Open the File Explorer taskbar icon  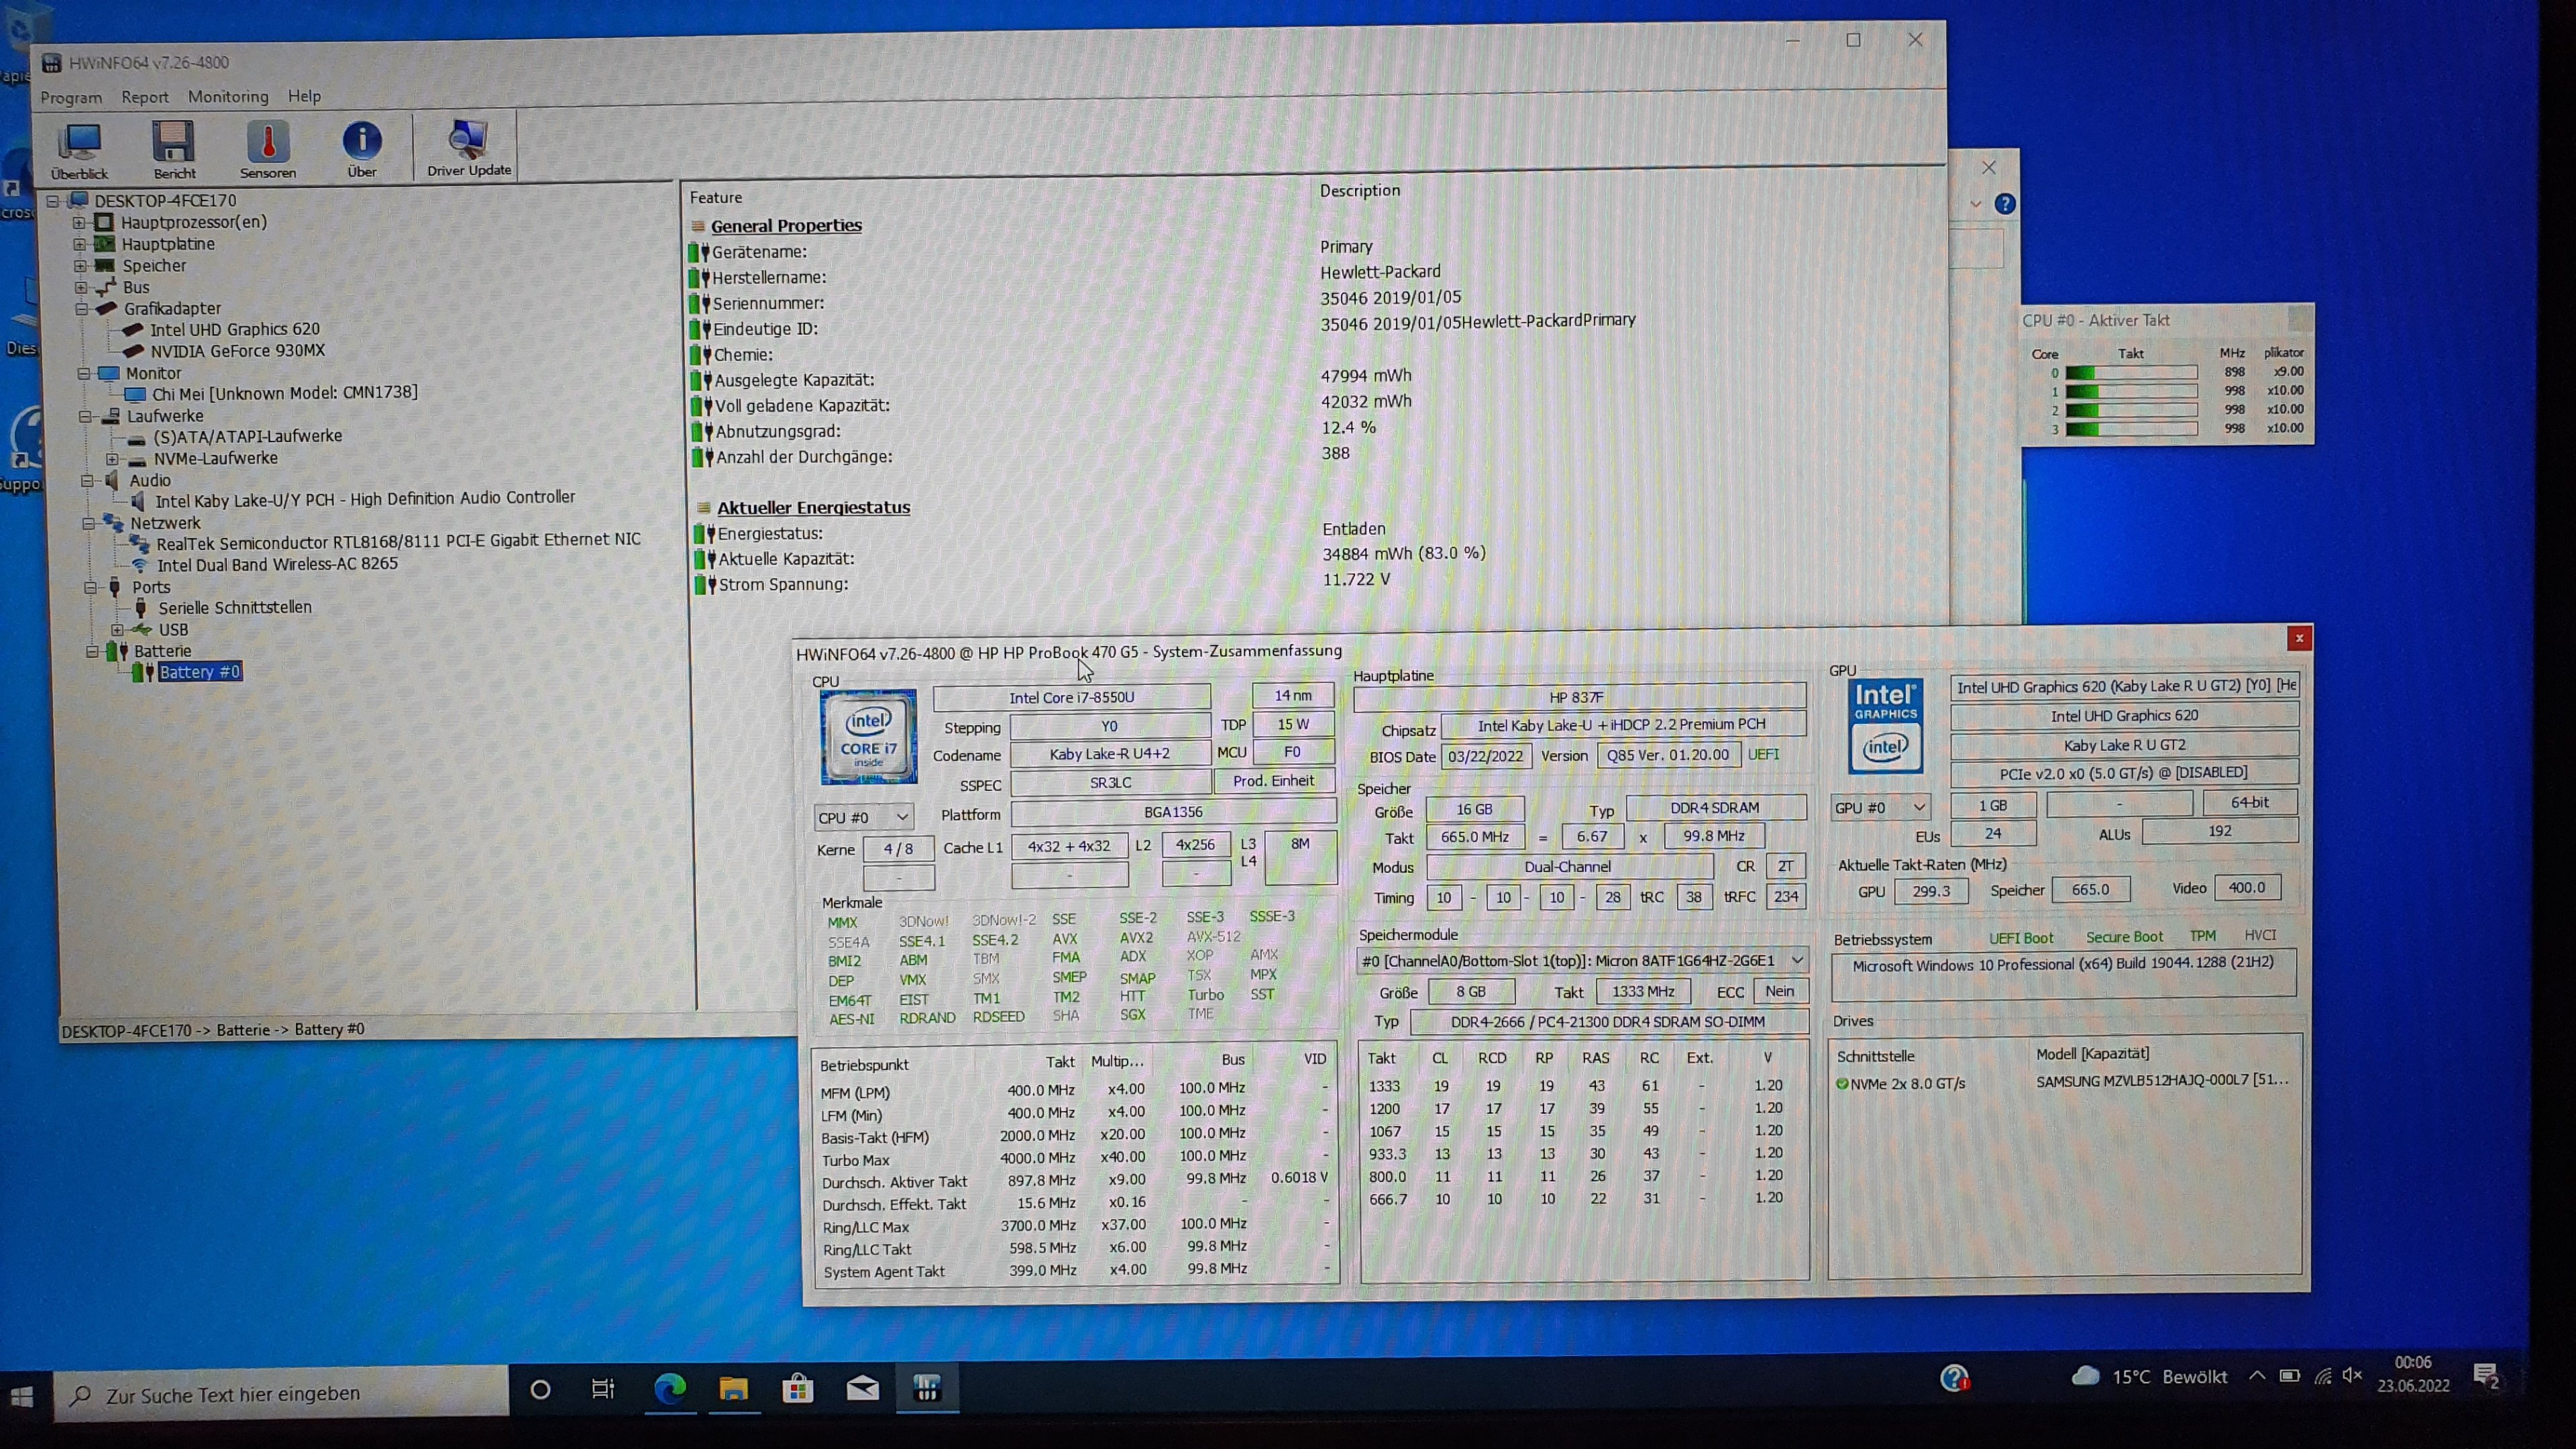pos(733,1388)
